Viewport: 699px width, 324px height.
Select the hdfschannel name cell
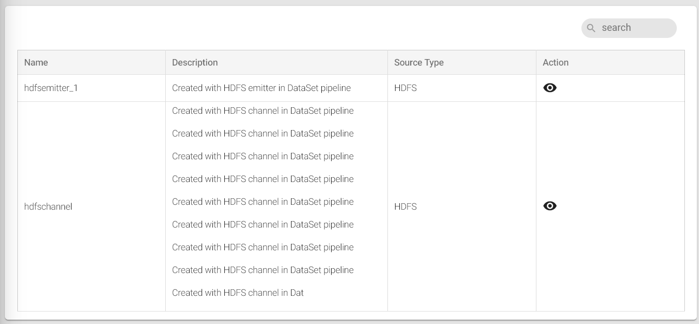tap(48, 206)
